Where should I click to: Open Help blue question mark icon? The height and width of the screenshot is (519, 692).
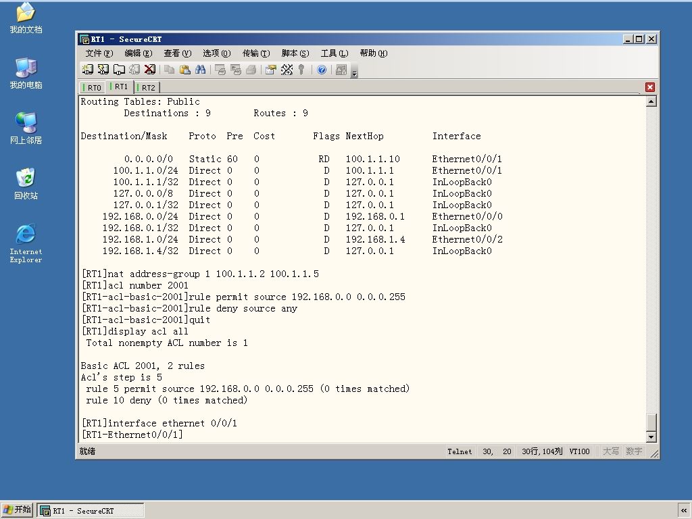pos(322,70)
